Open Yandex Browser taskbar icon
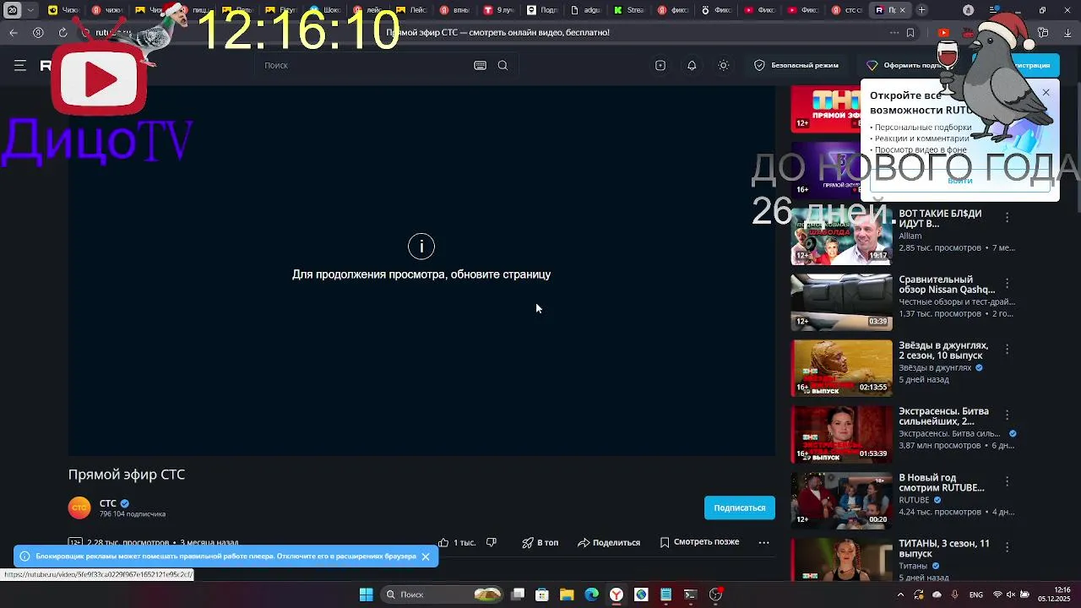This screenshot has height=608, width=1081. 617,594
